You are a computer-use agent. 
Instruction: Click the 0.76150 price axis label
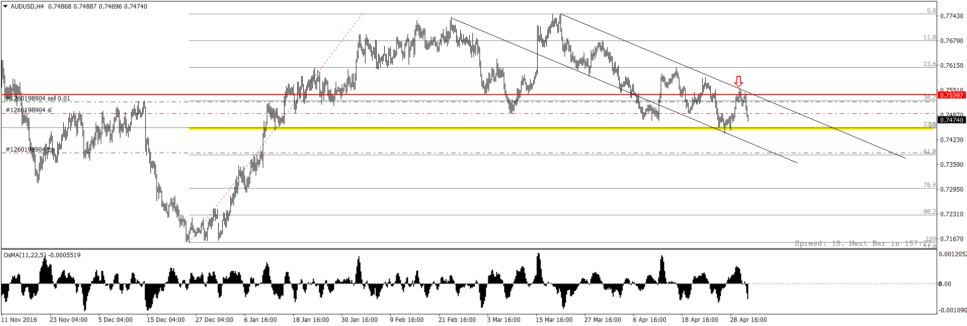952,66
